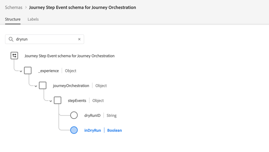The width and height of the screenshot is (269, 152).
Task: Click the _experience object square icon
Action: click(28, 71)
